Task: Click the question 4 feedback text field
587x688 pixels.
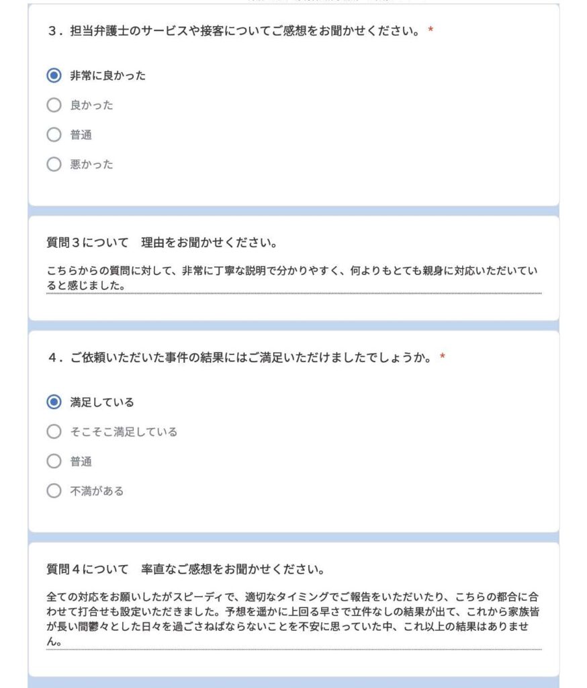Action: click(x=294, y=619)
